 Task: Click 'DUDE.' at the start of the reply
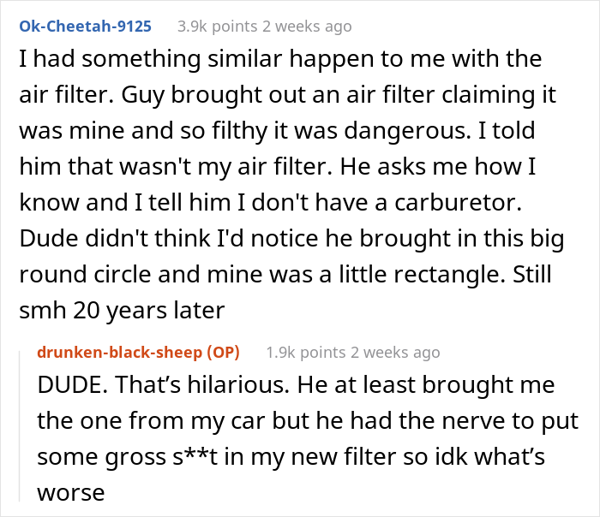pos(73,384)
